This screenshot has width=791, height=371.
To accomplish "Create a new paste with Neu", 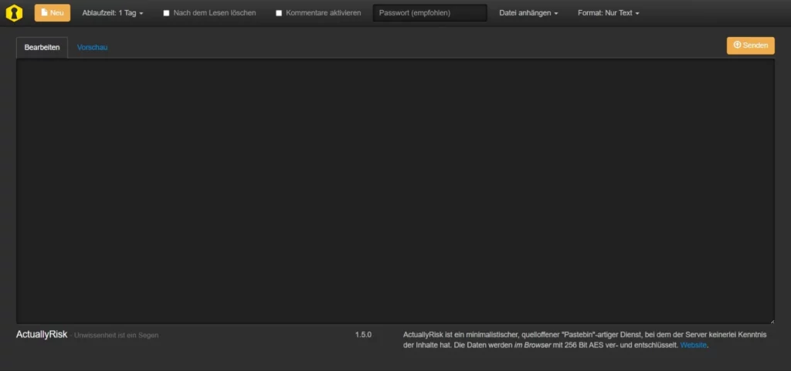I will pyautogui.click(x=52, y=13).
